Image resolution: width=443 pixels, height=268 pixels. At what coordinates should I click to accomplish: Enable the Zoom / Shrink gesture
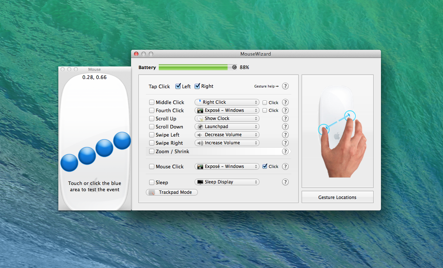coord(152,151)
